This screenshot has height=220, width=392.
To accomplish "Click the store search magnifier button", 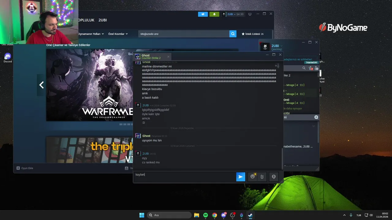I will click(233, 34).
